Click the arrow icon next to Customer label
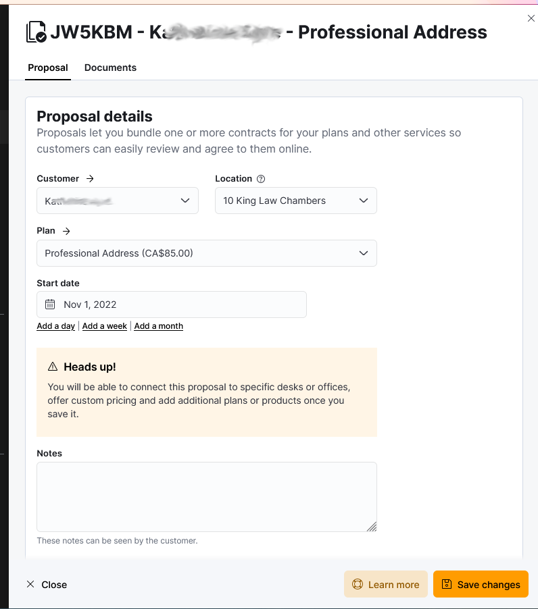 90,179
